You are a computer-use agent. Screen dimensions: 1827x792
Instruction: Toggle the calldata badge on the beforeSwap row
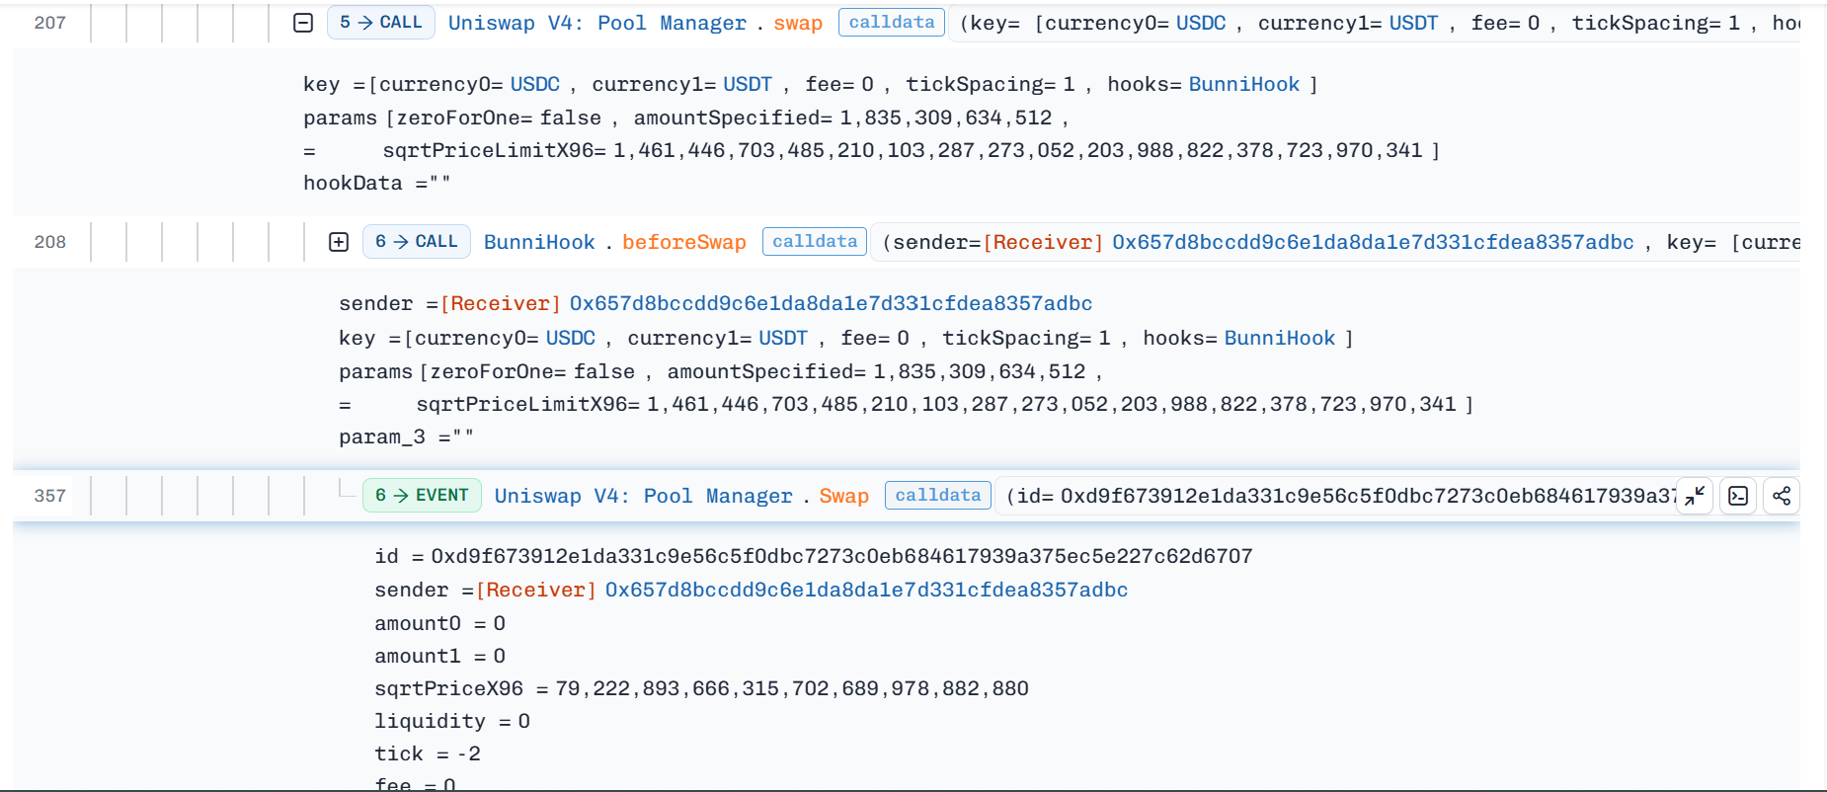815,241
